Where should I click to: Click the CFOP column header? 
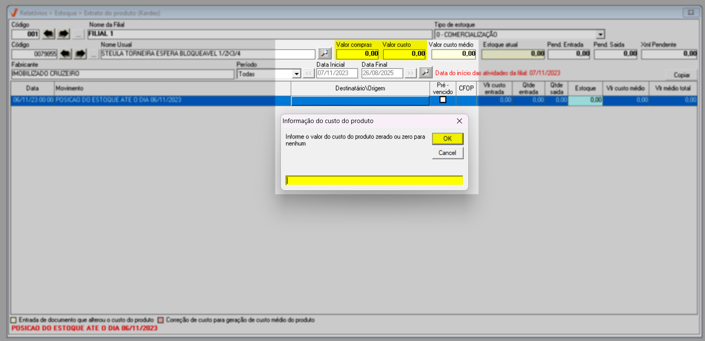(466, 88)
